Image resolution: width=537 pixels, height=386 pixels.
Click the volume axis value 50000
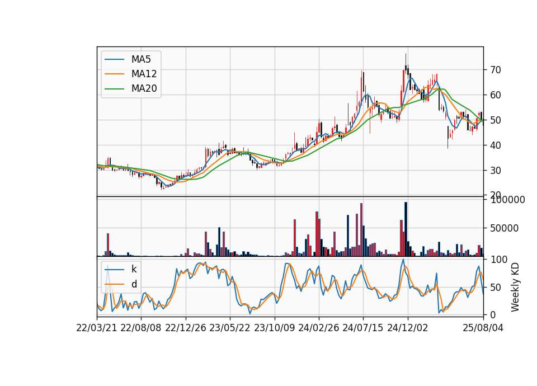[x=505, y=228]
